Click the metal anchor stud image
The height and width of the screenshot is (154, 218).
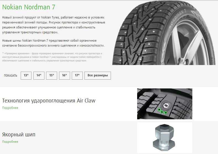[165, 138]
